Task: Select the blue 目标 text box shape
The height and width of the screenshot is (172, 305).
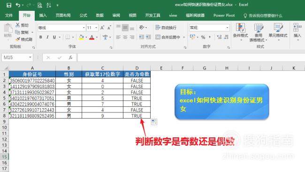Action: point(222,102)
